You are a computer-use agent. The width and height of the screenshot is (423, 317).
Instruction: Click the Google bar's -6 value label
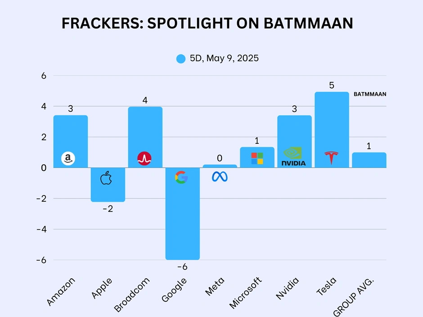coord(182,267)
